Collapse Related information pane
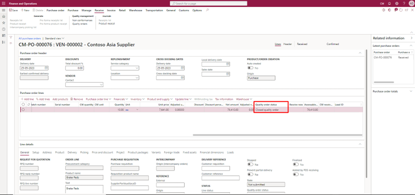The height and width of the screenshot is (195, 415). pos(412,38)
